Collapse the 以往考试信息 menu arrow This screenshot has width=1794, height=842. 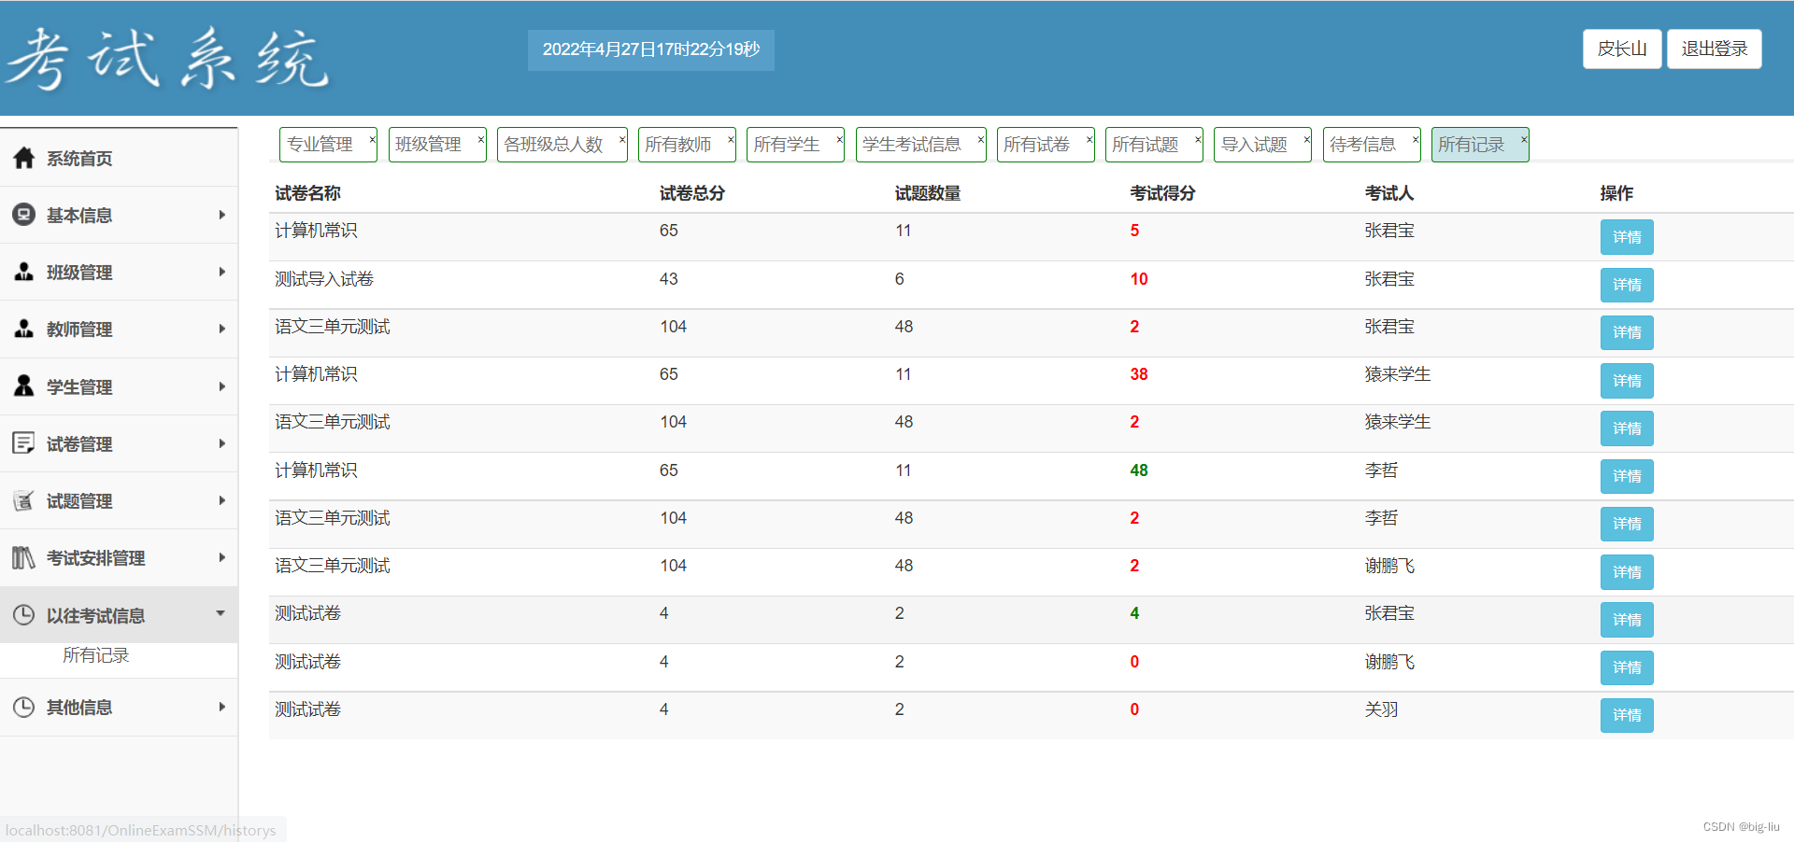pos(221,613)
